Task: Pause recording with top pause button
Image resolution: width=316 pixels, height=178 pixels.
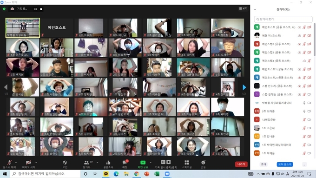Action: [35, 9]
